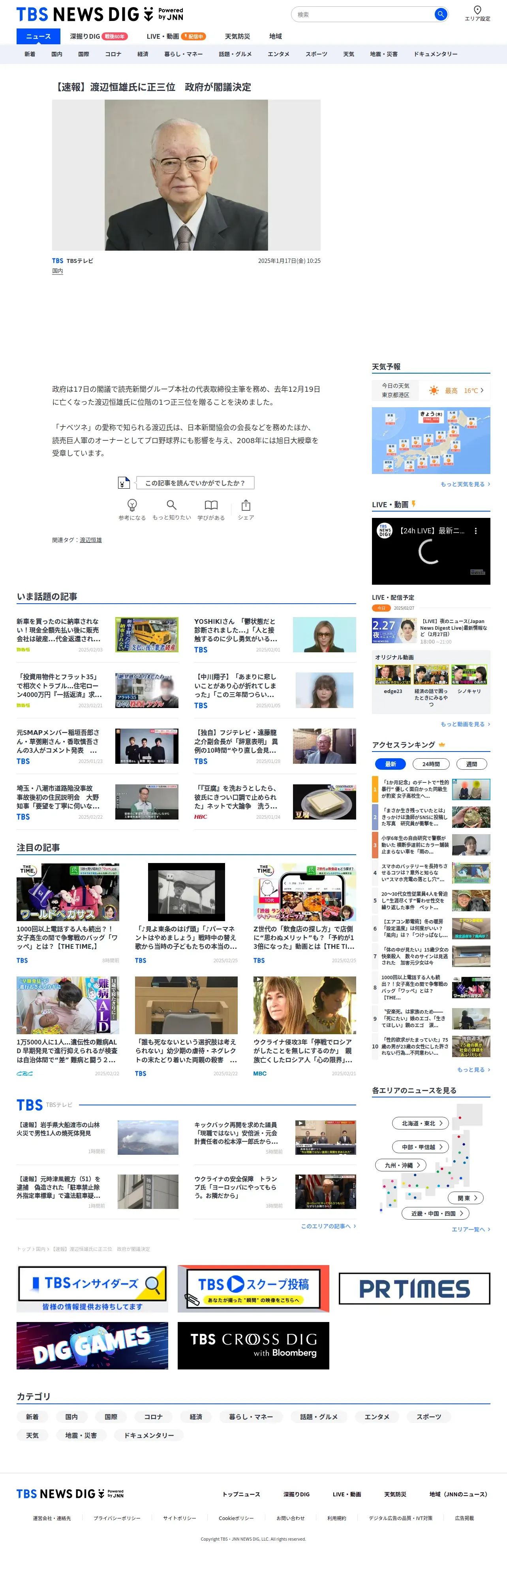Image resolution: width=507 pixels, height=1594 pixels.
Task: Click the NEWS DIG channel avatar in player
Action: point(385,530)
